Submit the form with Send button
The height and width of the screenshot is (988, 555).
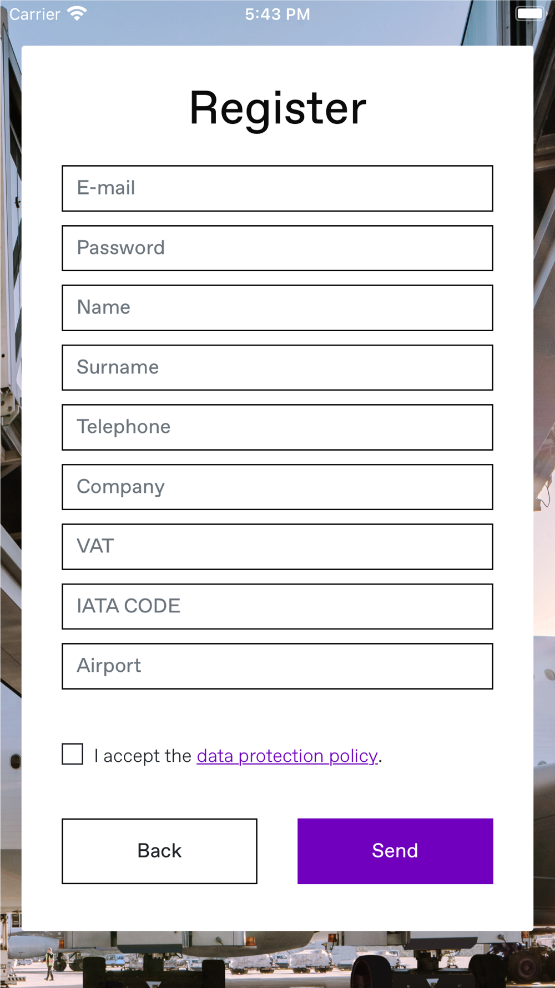click(x=395, y=851)
